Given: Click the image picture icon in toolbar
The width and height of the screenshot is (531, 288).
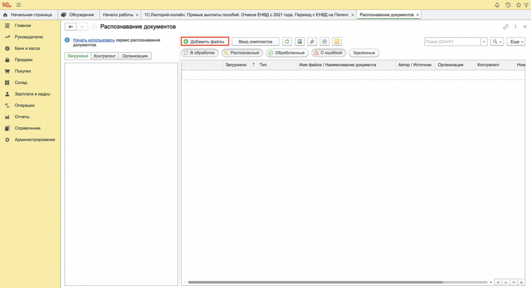Looking at the screenshot, I should [299, 42].
